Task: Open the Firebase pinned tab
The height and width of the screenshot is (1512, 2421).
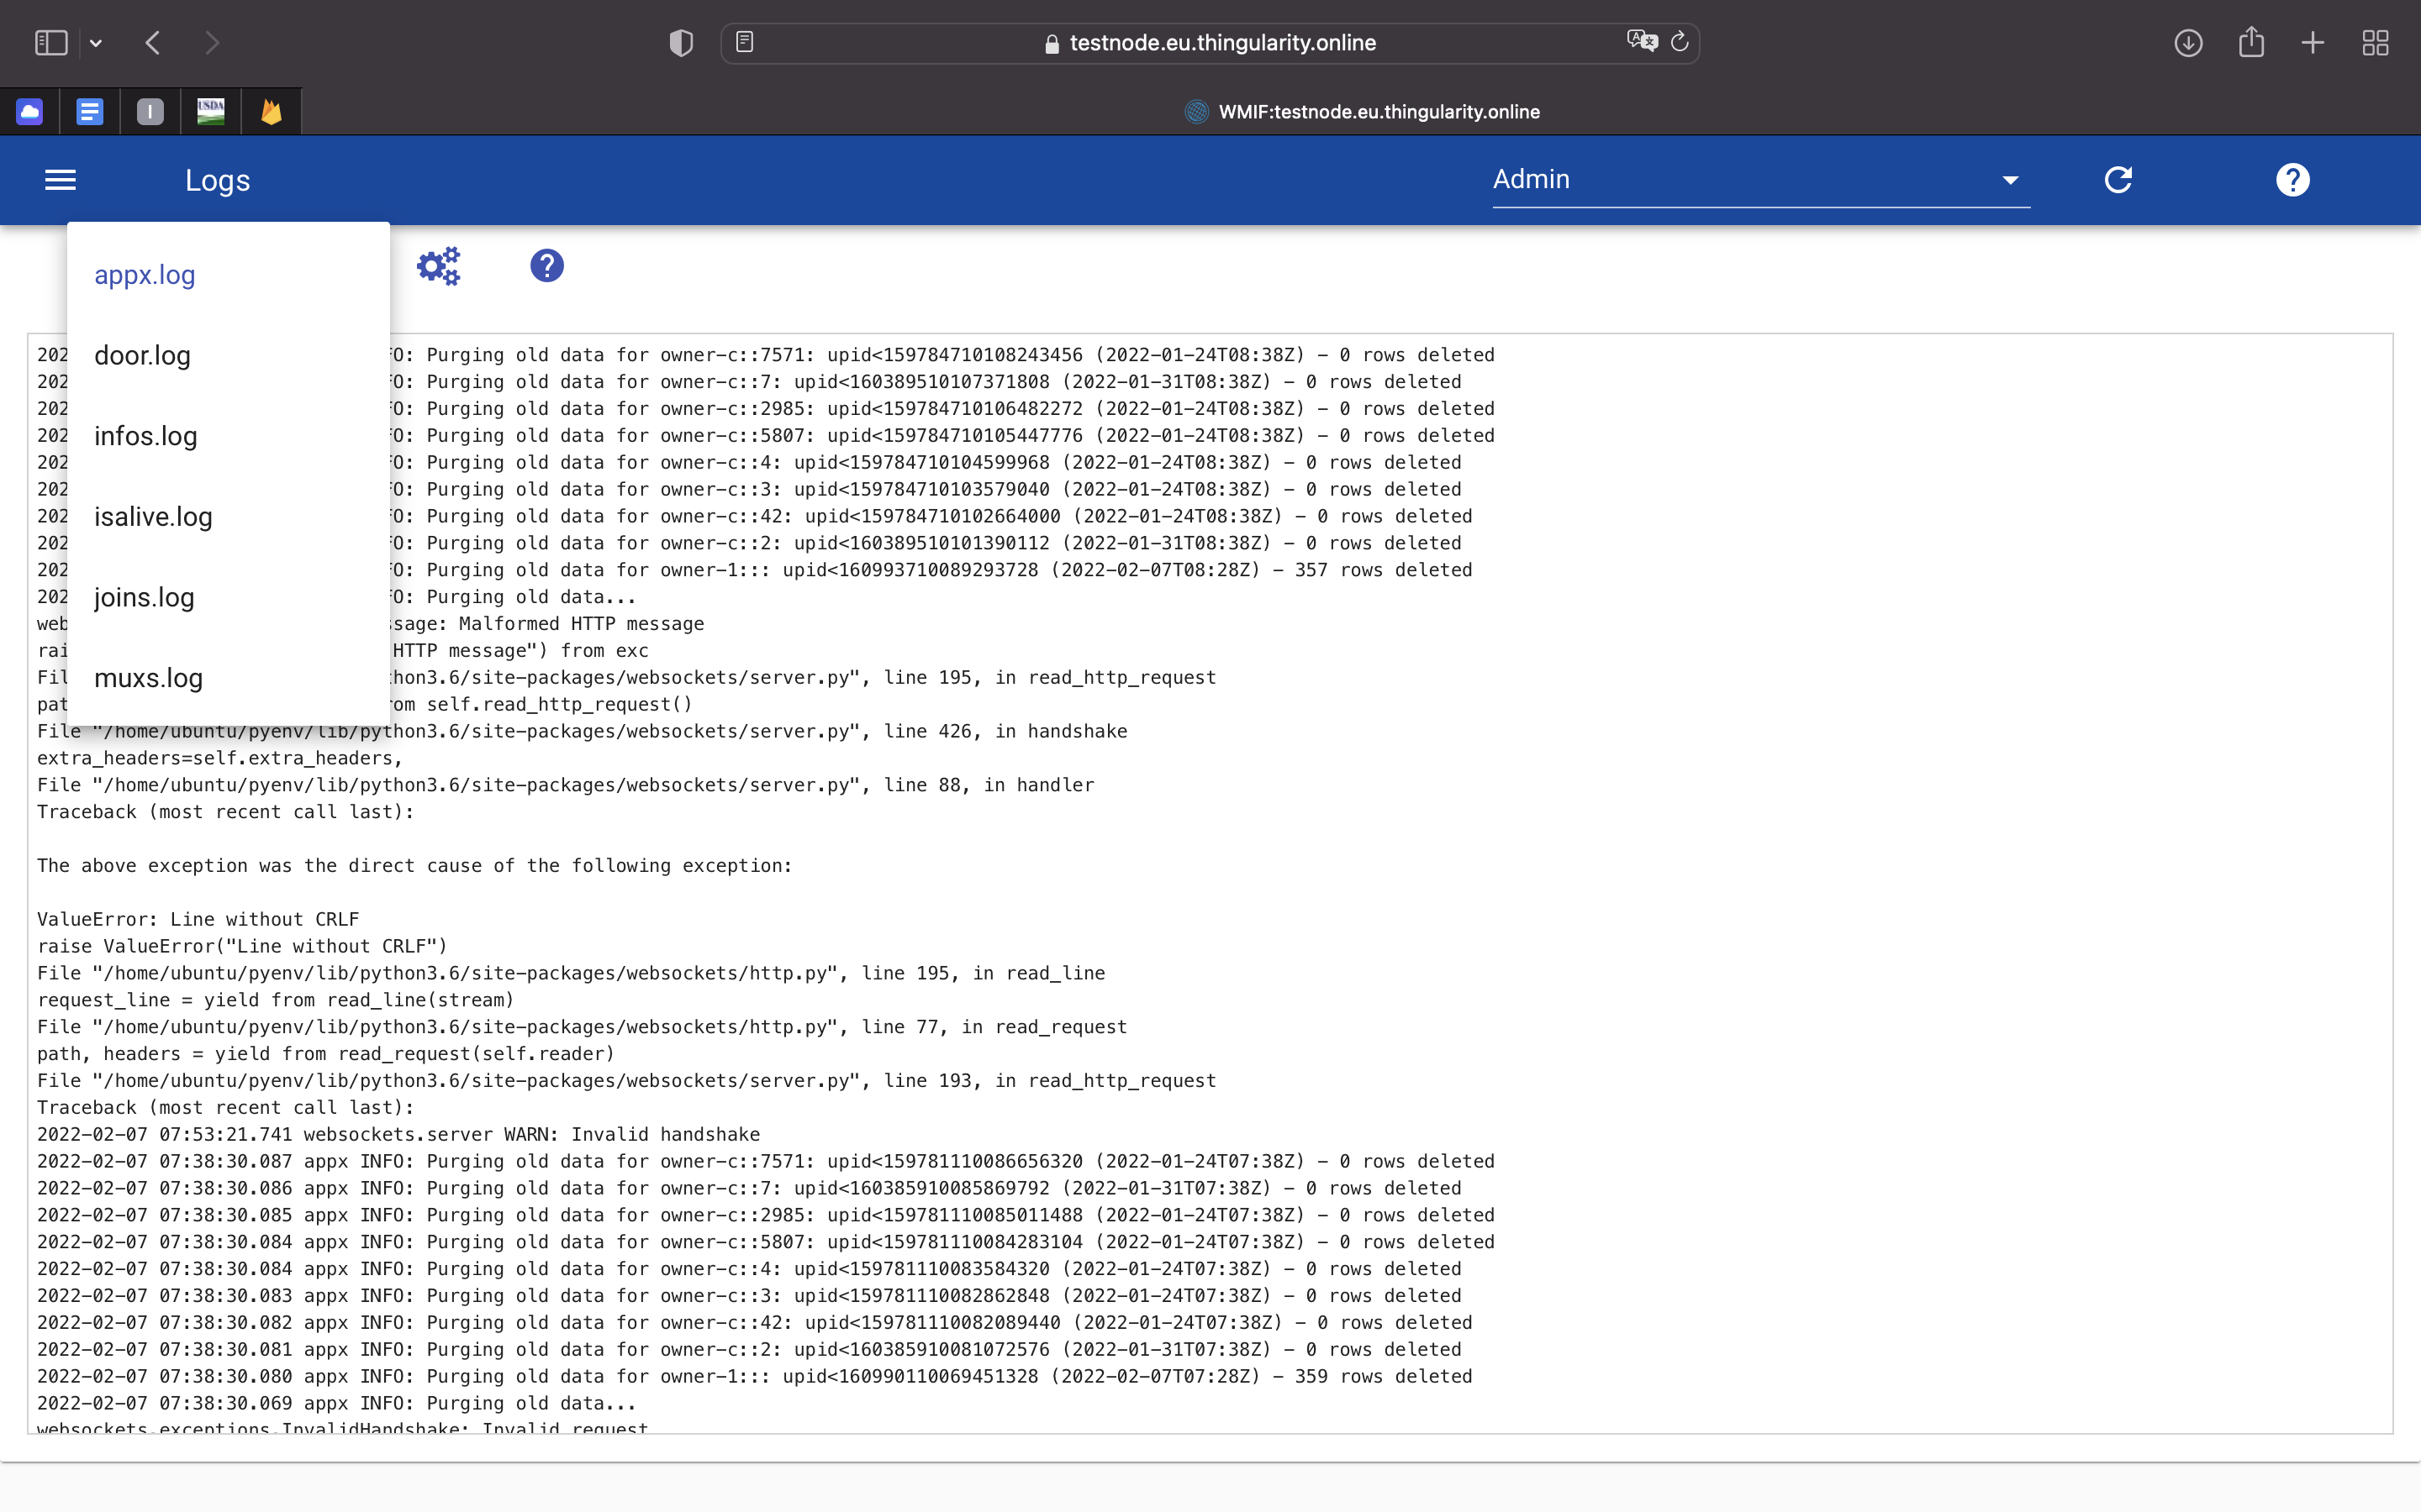Action: (x=272, y=111)
